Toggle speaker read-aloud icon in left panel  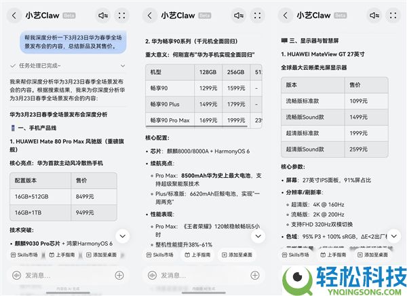point(103,16)
